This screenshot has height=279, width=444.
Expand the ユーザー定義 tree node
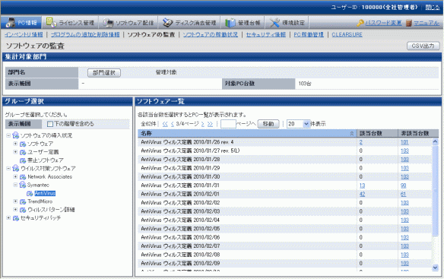[15, 152]
